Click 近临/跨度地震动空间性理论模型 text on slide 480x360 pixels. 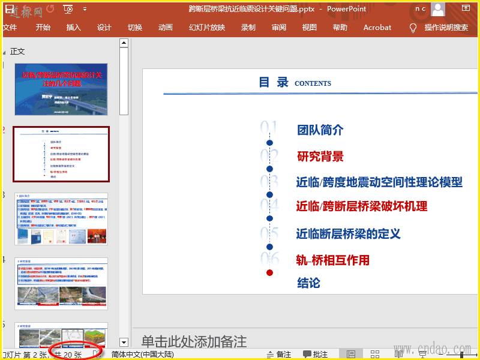(379, 182)
